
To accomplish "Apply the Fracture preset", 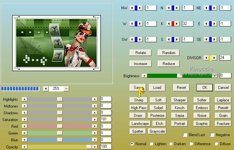I will [223, 124].
